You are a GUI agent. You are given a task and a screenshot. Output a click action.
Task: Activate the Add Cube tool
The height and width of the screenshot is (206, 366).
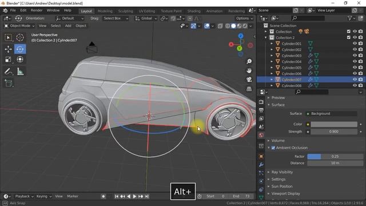9,83
